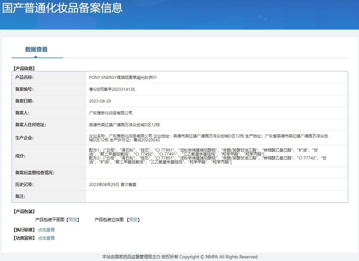Viewport: 359px width, 261px height.
Task: Click the 成分 row label
Action: [x=20, y=156]
